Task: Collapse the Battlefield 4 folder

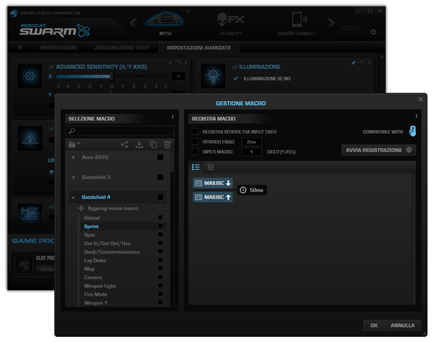Action: (x=73, y=198)
